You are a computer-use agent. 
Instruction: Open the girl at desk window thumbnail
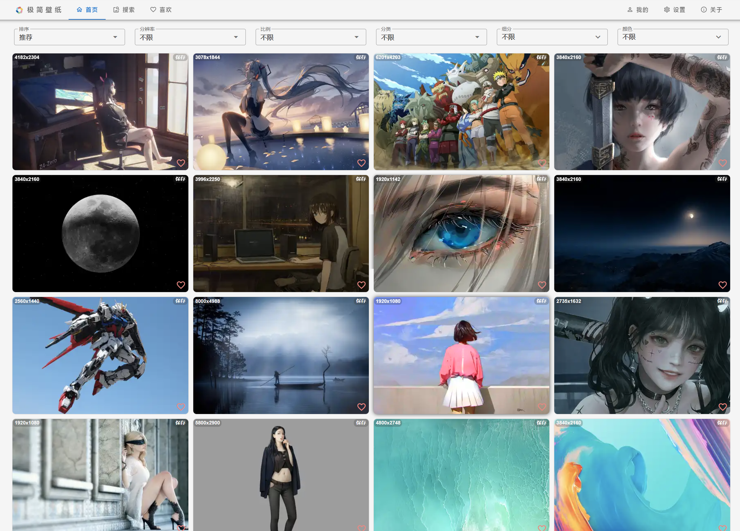tap(100, 112)
